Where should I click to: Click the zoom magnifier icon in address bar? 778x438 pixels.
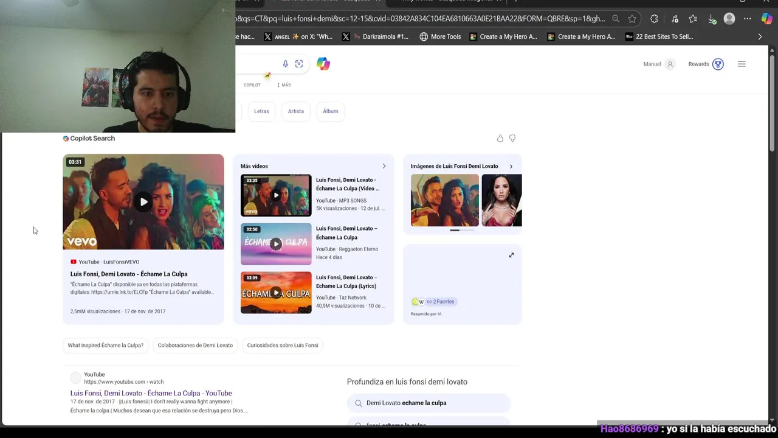[616, 19]
